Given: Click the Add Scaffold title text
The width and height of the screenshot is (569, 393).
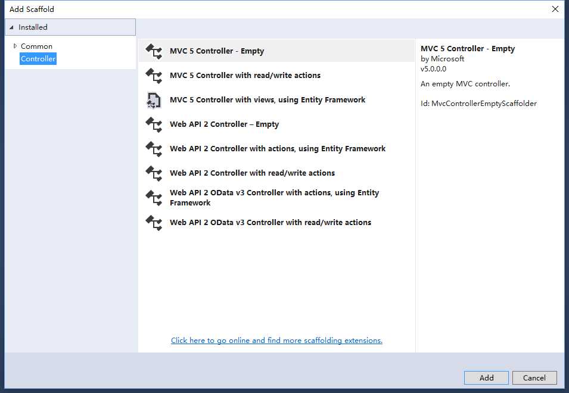Looking at the screenshot, I should (x=32, y=9).
